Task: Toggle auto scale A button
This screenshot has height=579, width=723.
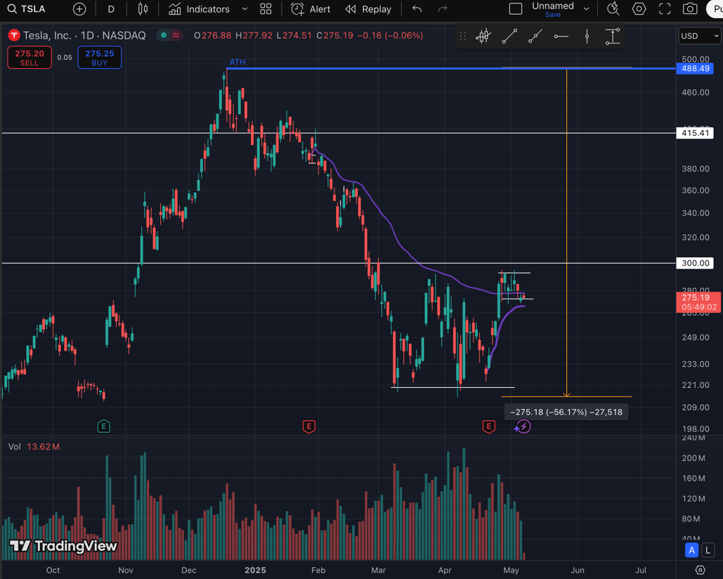Action: [x=691, y=550]
